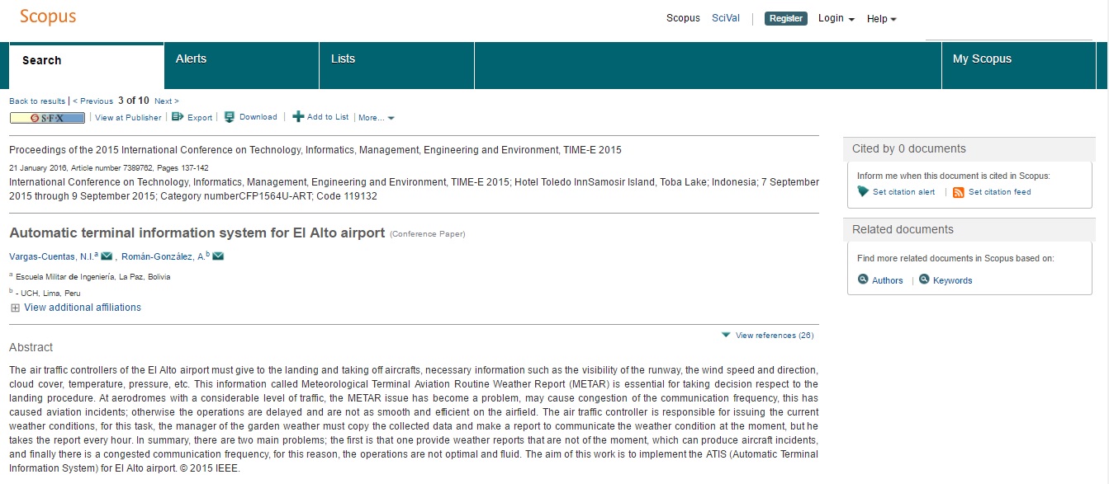Click the SFX full-text button

[47, 118]
